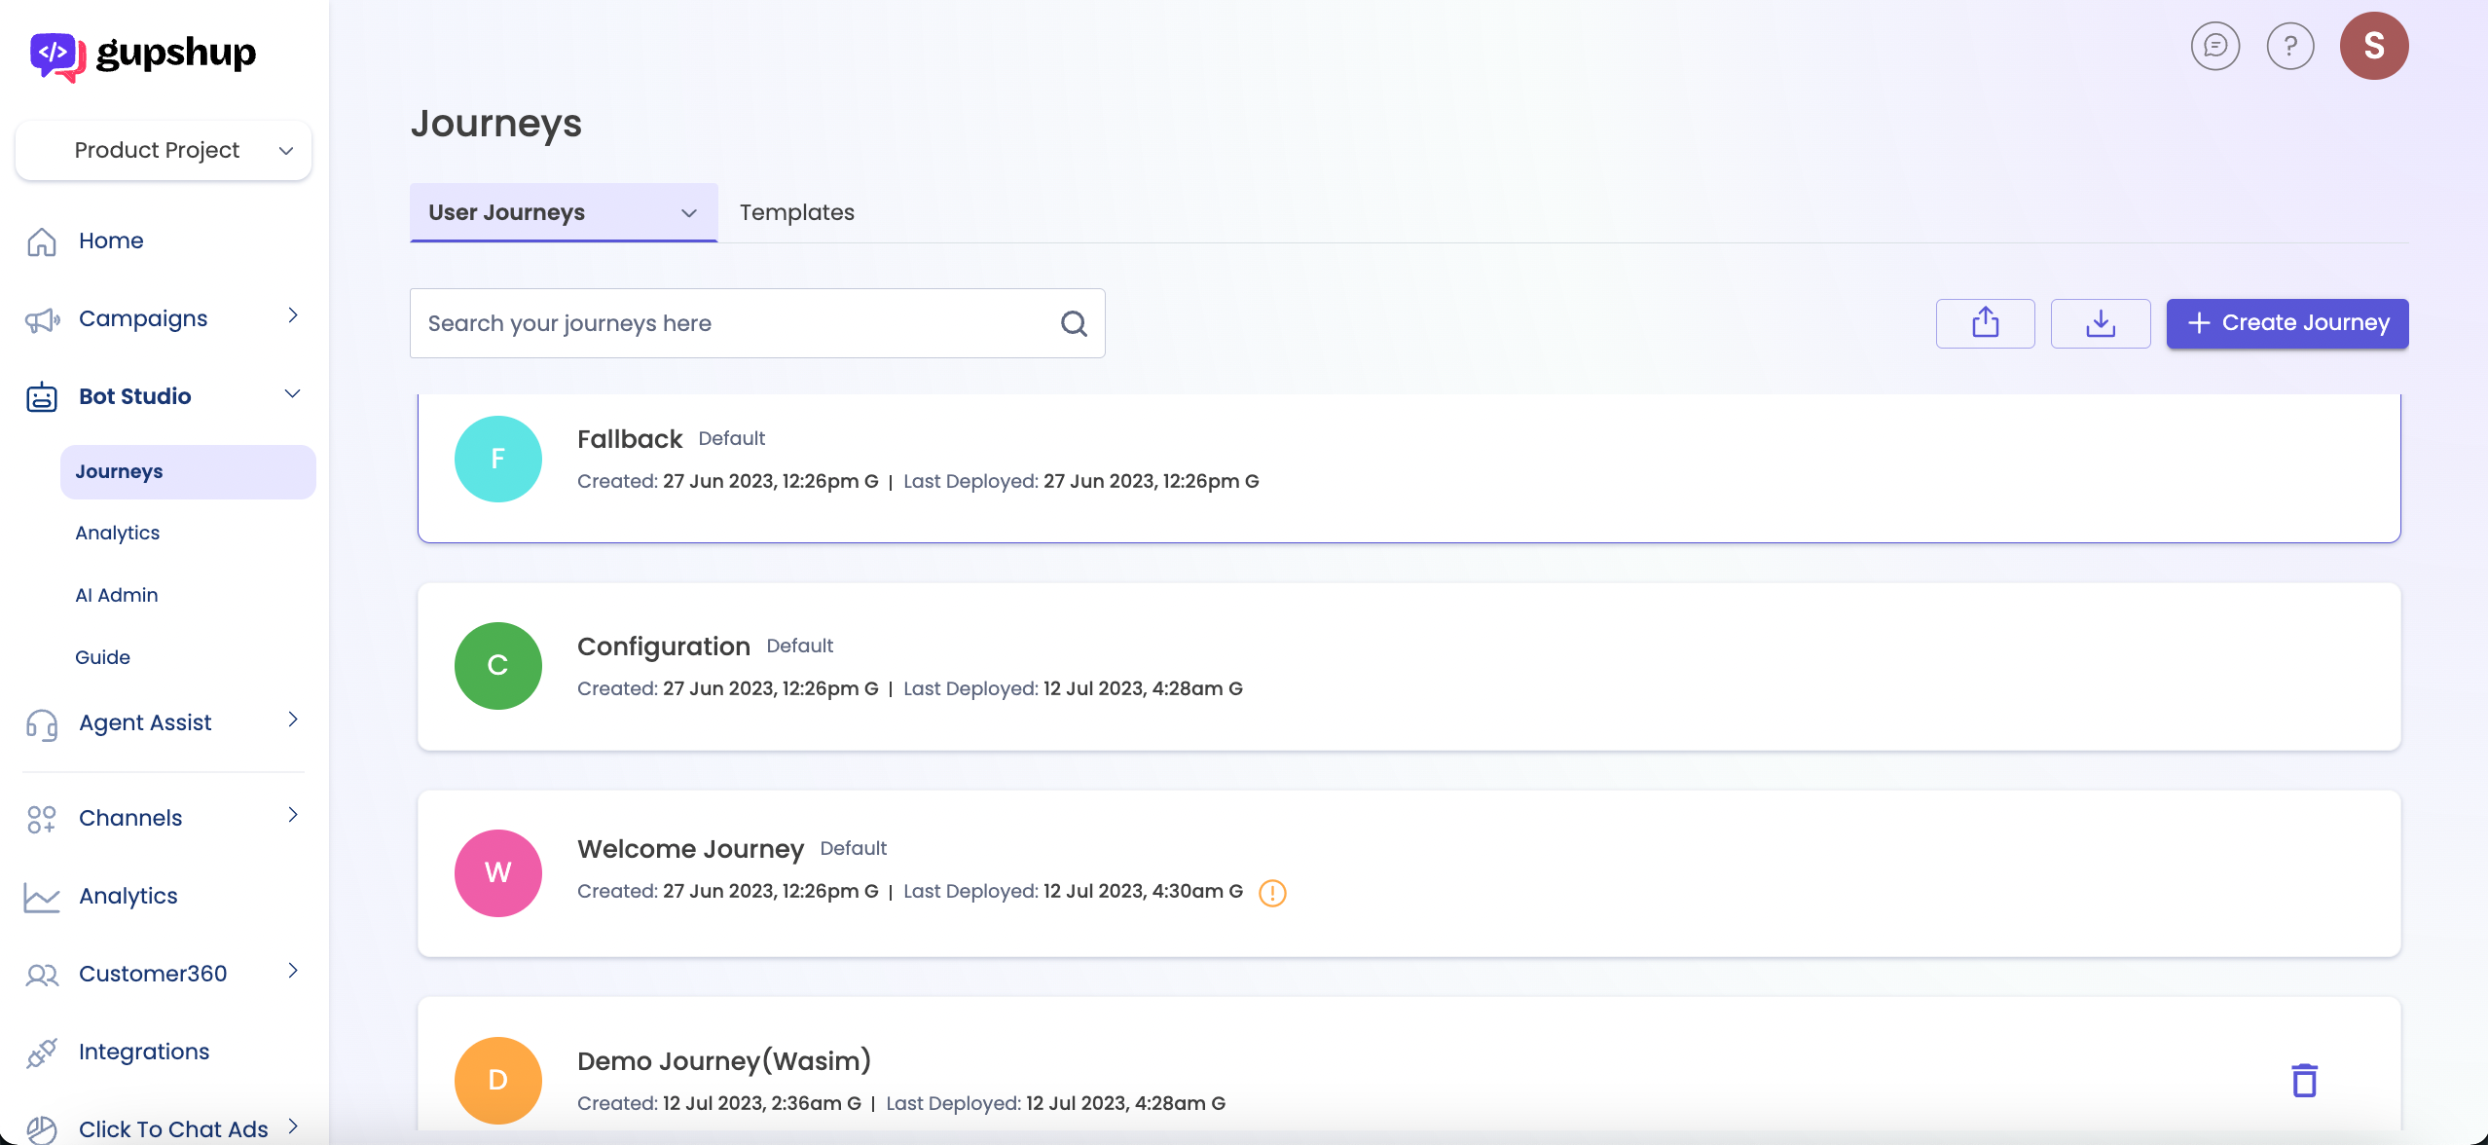Expand the User Journeys dropdown

click(688, 213)
